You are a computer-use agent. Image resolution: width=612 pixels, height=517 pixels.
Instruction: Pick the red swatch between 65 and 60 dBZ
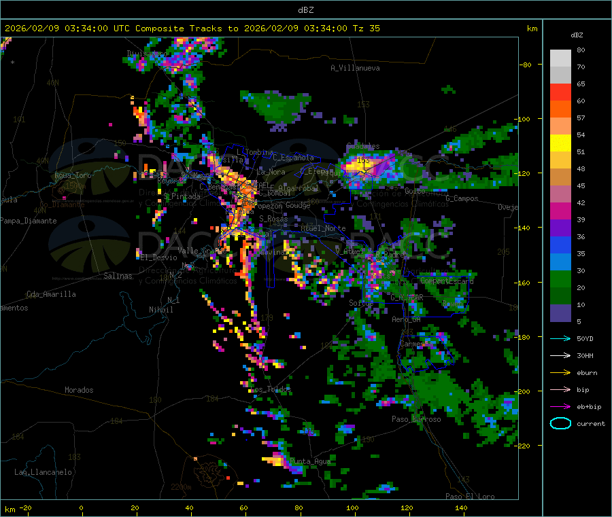tap(560, 92)
